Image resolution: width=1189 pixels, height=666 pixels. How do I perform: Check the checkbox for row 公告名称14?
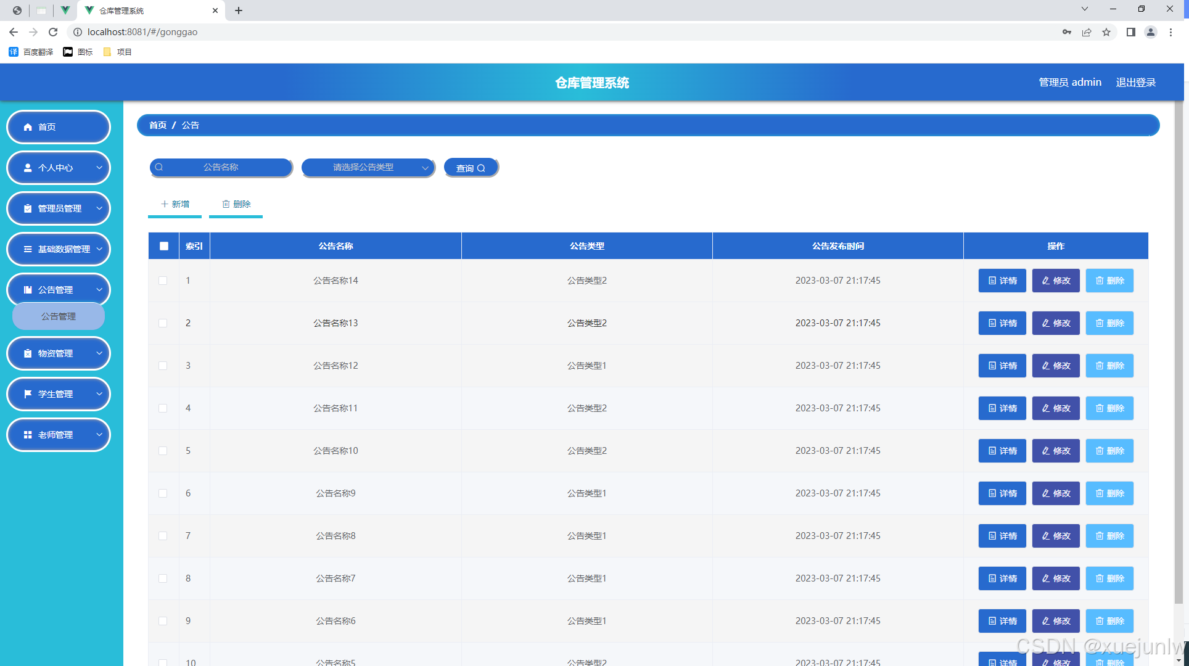coord(163,281)
